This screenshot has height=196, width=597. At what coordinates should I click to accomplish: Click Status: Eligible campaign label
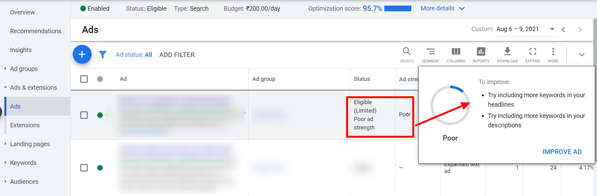point(146,8)
